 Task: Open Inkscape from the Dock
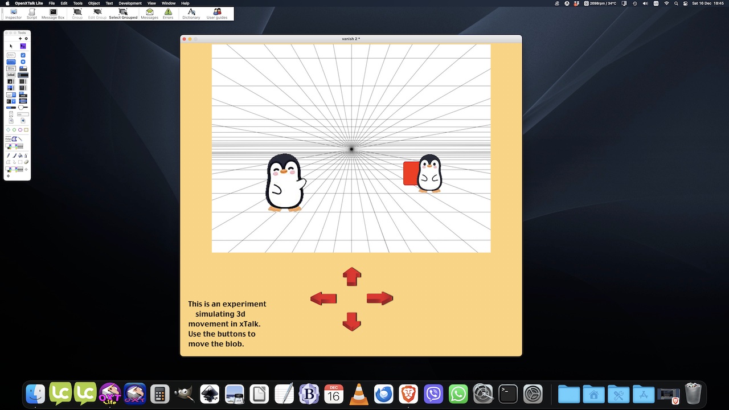pyautogui.click(x=210, y=393)
